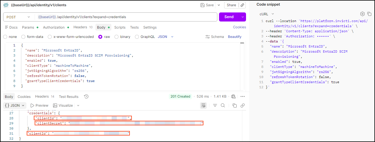Switch response view to Visualize
Viewport: 375px width, 142px height.
pyautogui.click(x=63, y=106)
